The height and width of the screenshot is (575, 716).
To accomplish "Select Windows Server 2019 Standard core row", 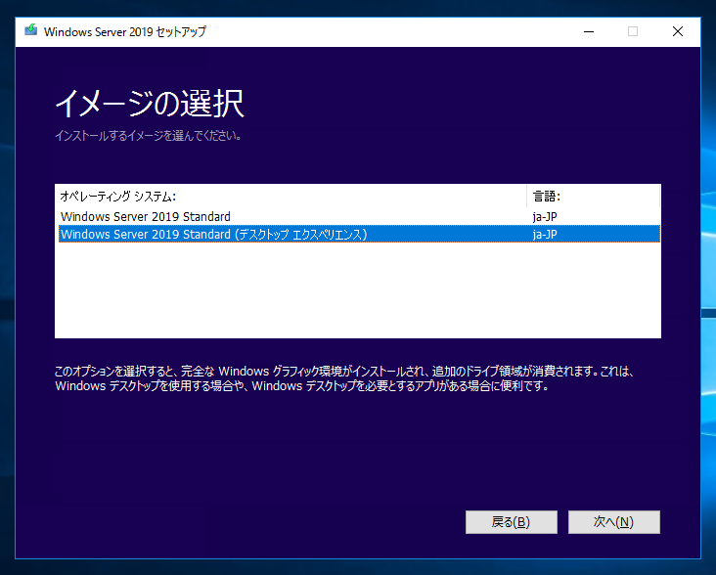I will [x=359, y=216].
